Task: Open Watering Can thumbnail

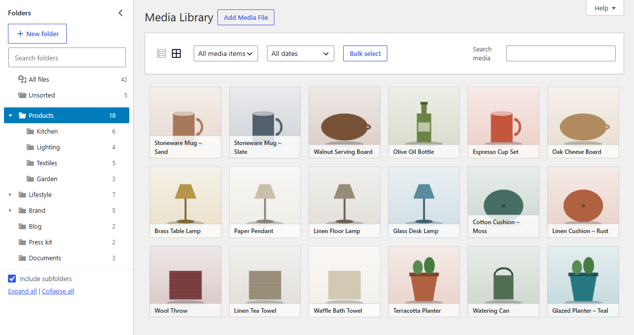Action: pos(503,282)
